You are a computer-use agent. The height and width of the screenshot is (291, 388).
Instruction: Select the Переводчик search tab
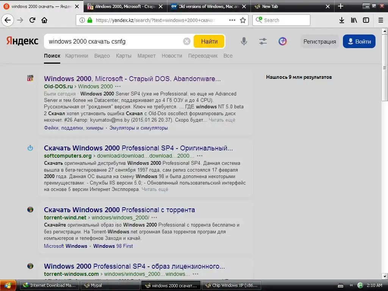[203, 56]
